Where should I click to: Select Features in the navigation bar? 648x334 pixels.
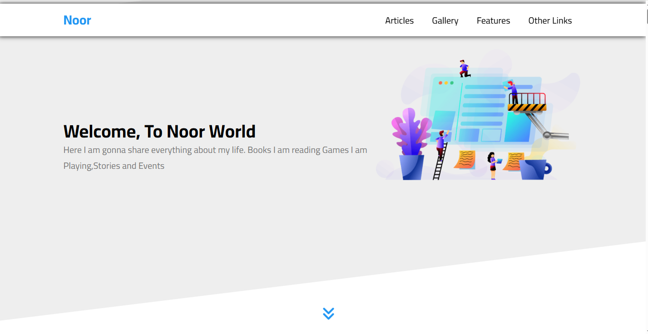(493, 21)
